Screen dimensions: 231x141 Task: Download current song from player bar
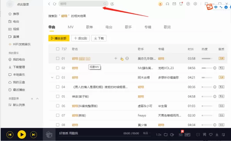click(217, 134)
